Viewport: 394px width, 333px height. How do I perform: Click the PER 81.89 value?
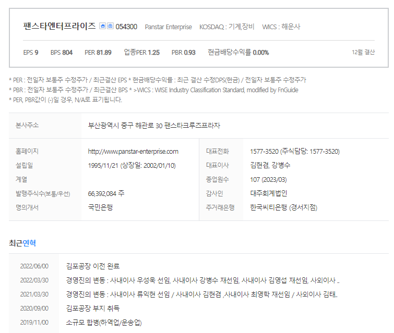click(98, 53)
